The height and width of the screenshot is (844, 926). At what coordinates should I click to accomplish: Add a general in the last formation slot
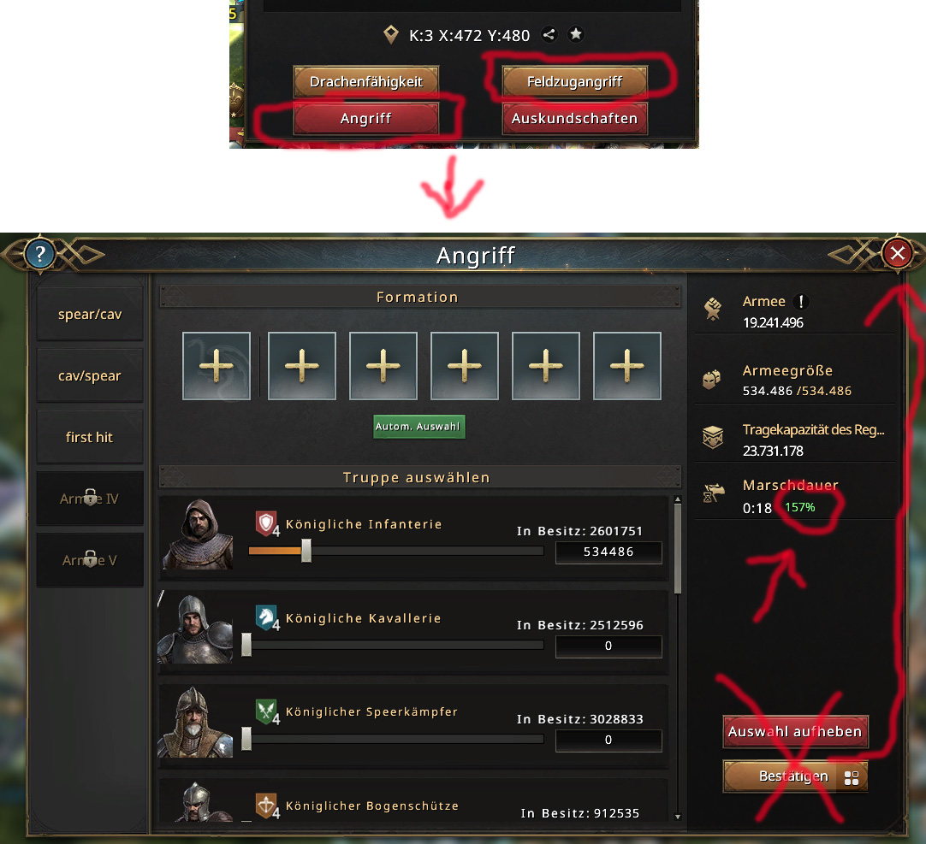click(626, 366)
